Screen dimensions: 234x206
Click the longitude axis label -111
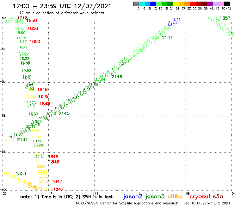(x=140, y=194)
